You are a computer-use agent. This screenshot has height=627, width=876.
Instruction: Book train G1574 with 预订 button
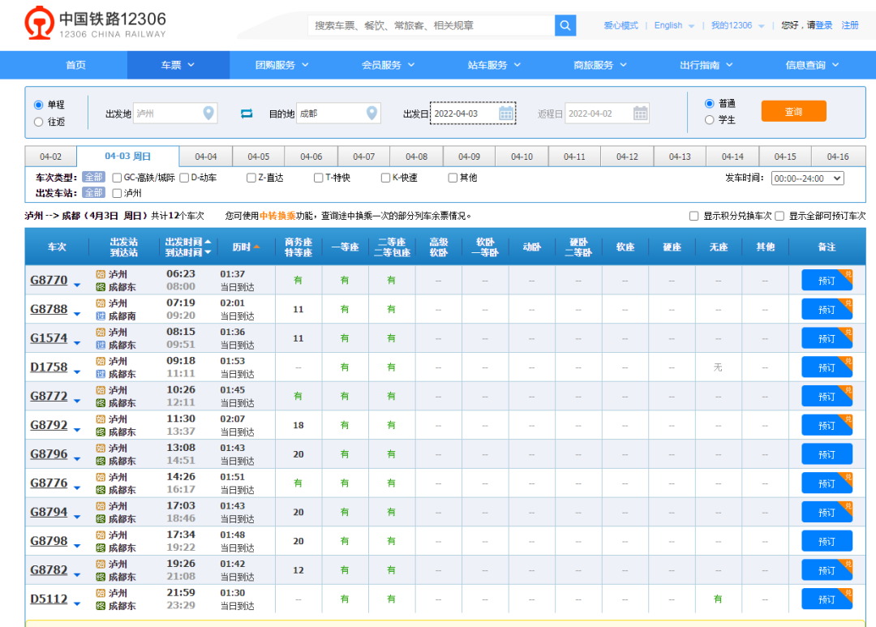(826, 338)
